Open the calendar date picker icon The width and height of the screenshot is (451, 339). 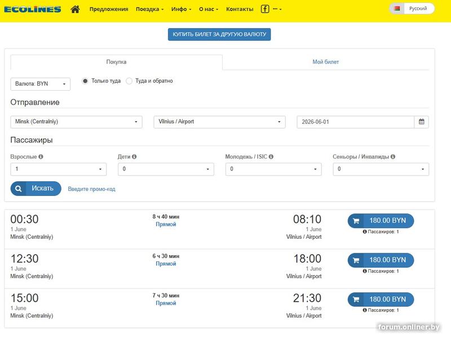[421, 122]
